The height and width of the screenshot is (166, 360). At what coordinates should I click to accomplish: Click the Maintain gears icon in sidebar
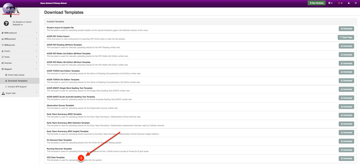[x=3, y=63]
